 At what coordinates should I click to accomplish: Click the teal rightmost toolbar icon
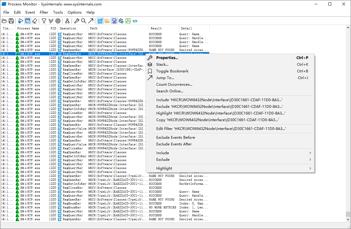click(x=135, y=21)
